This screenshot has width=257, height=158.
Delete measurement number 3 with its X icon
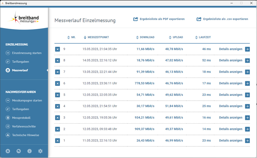[x=57, y=118]
